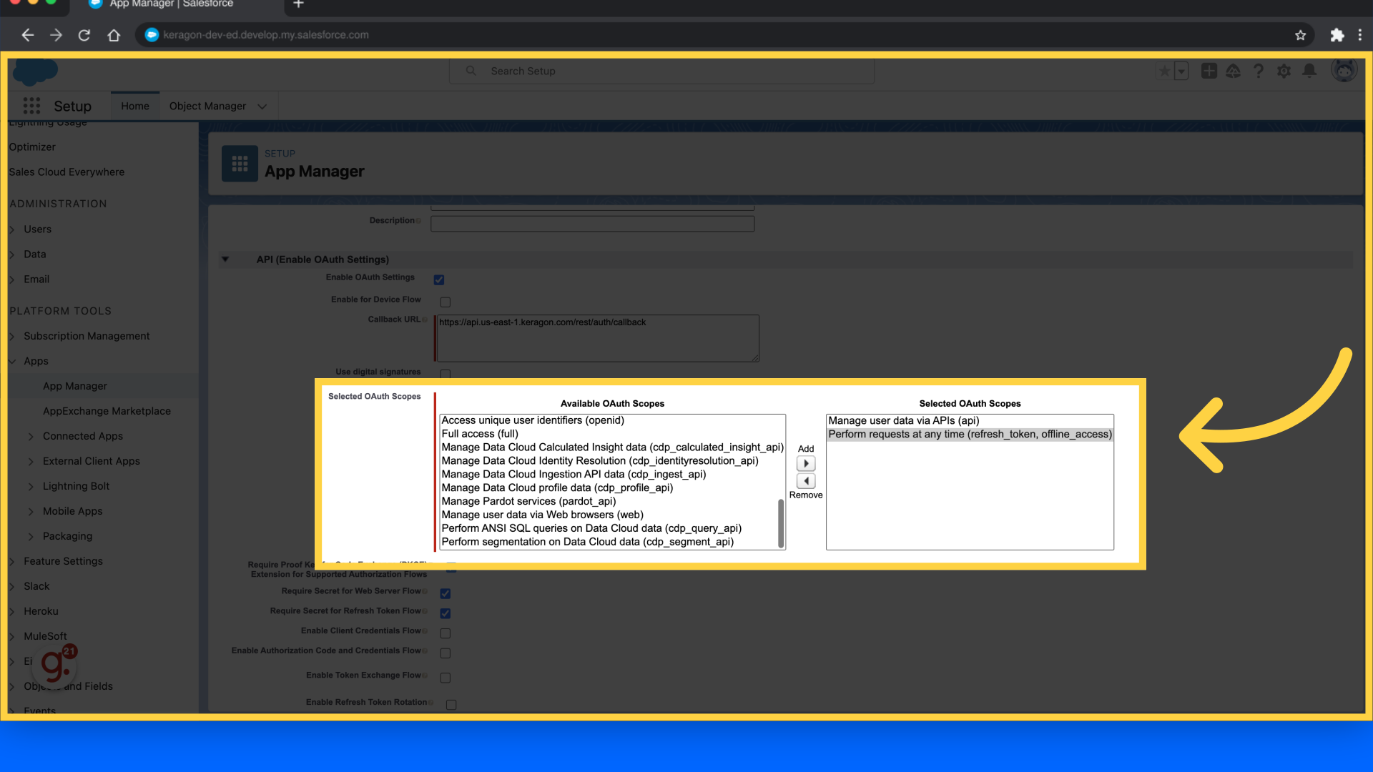The width and height of the screenshot is (1373, 772).
Task: Switch to the Home tab
Action: tap(135, 106)
